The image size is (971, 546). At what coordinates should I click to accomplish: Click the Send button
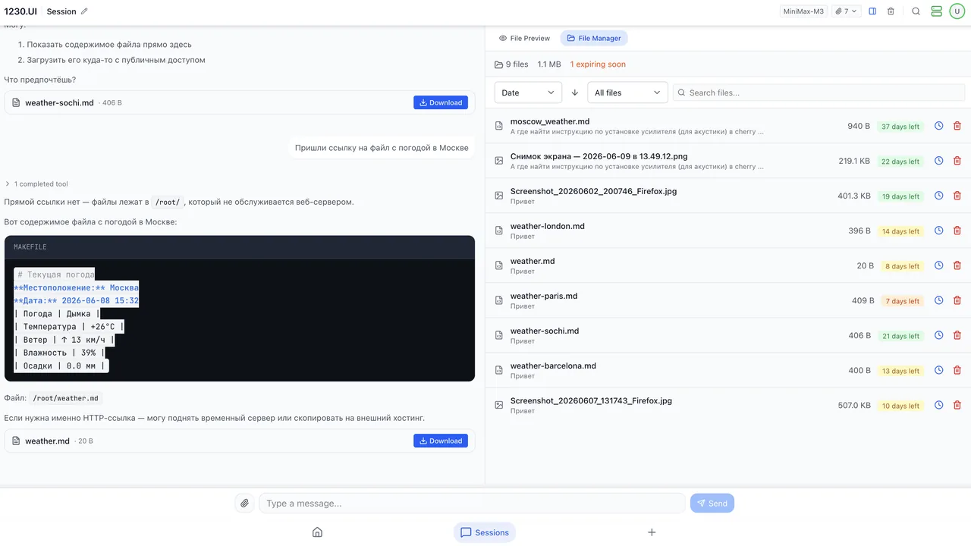pyautogui.click(x=712, y=503)
